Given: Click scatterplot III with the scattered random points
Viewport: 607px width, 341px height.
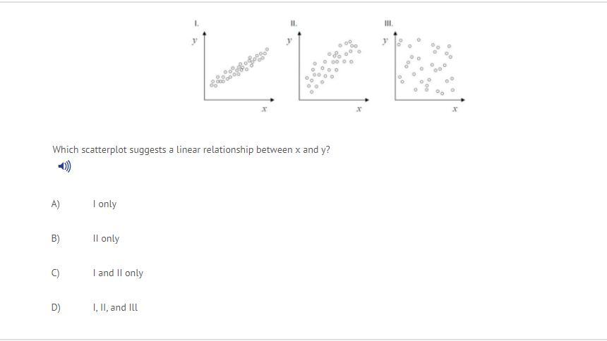Looking at the screenshot, I should pyautogui.click(x=426, y=67).
